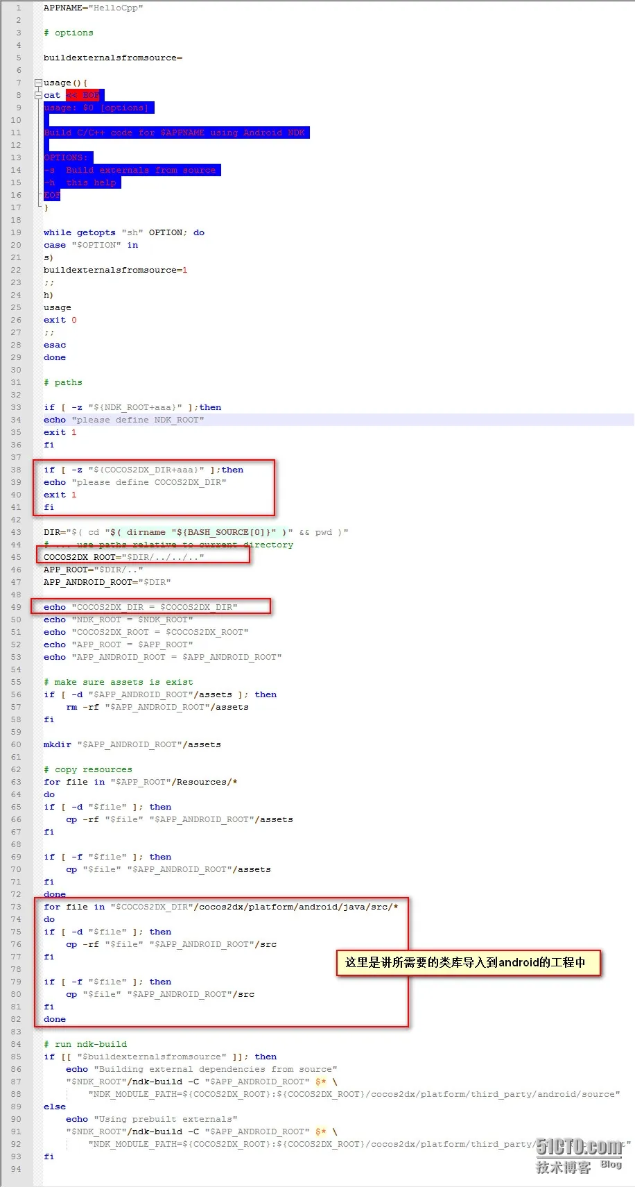Screen dimensions: 635x1187
Task: Click 'echo "please define COCOS2DX_DIR"' line
Action: 135,483
